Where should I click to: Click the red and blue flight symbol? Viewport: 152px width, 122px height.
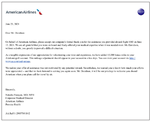coord(40,12)
